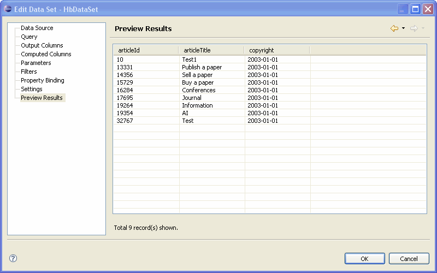Switch to the Filters section
This screenshot has height=273, width=437.
[29, 72]
